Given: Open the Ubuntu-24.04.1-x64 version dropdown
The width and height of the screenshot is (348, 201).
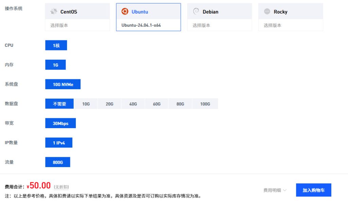Looking at the screenshot, I should pyautogui.click(x=149, y=25).
